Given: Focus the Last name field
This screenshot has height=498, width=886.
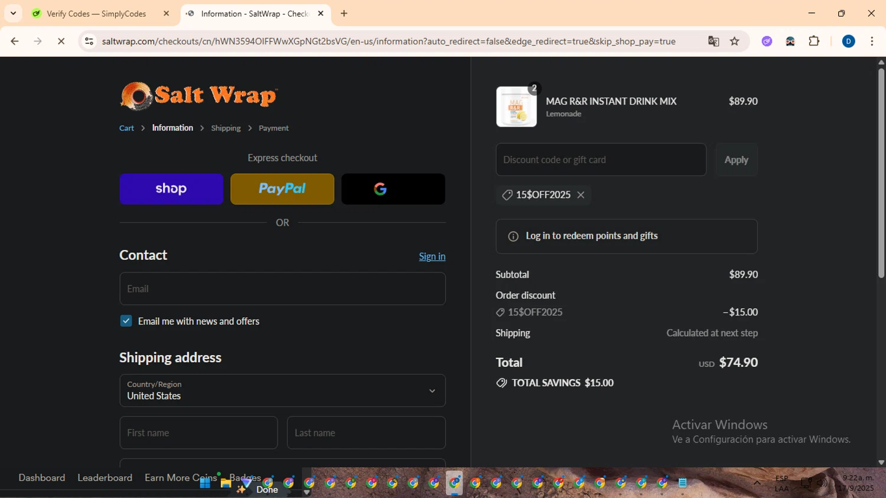Looking at the screenshot, I should (366, 433).
